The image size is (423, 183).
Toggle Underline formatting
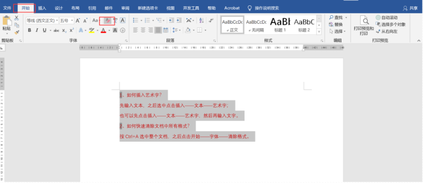tap(44, 30)
